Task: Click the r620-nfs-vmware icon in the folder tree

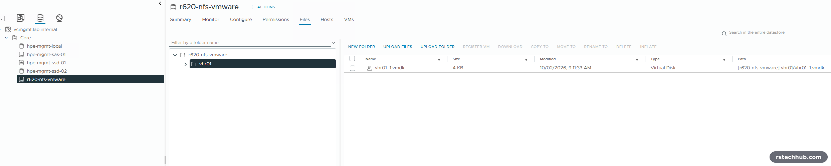Action: coord(183,55)
